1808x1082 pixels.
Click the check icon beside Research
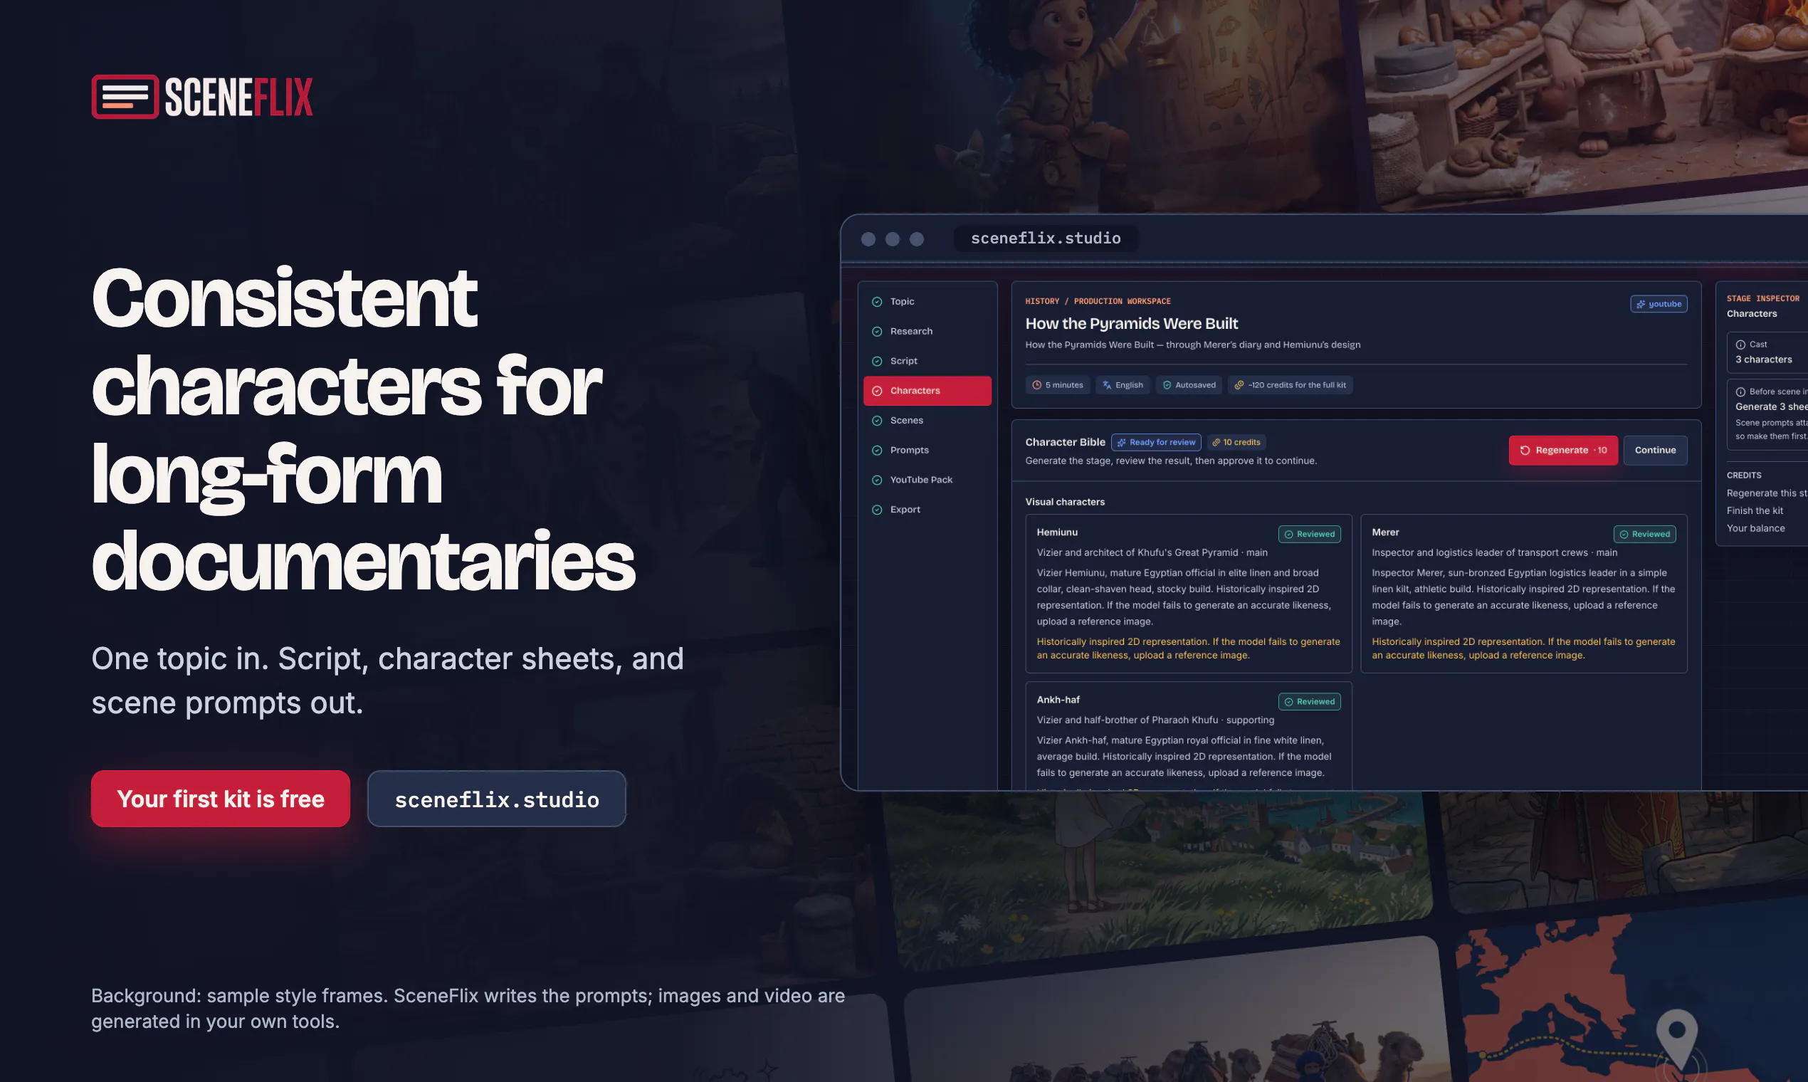coord(877,332)
